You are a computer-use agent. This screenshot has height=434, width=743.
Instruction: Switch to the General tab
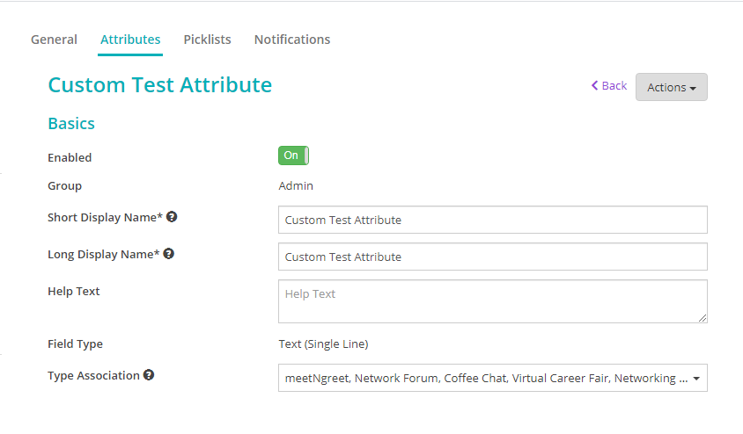tap(54, 40)
